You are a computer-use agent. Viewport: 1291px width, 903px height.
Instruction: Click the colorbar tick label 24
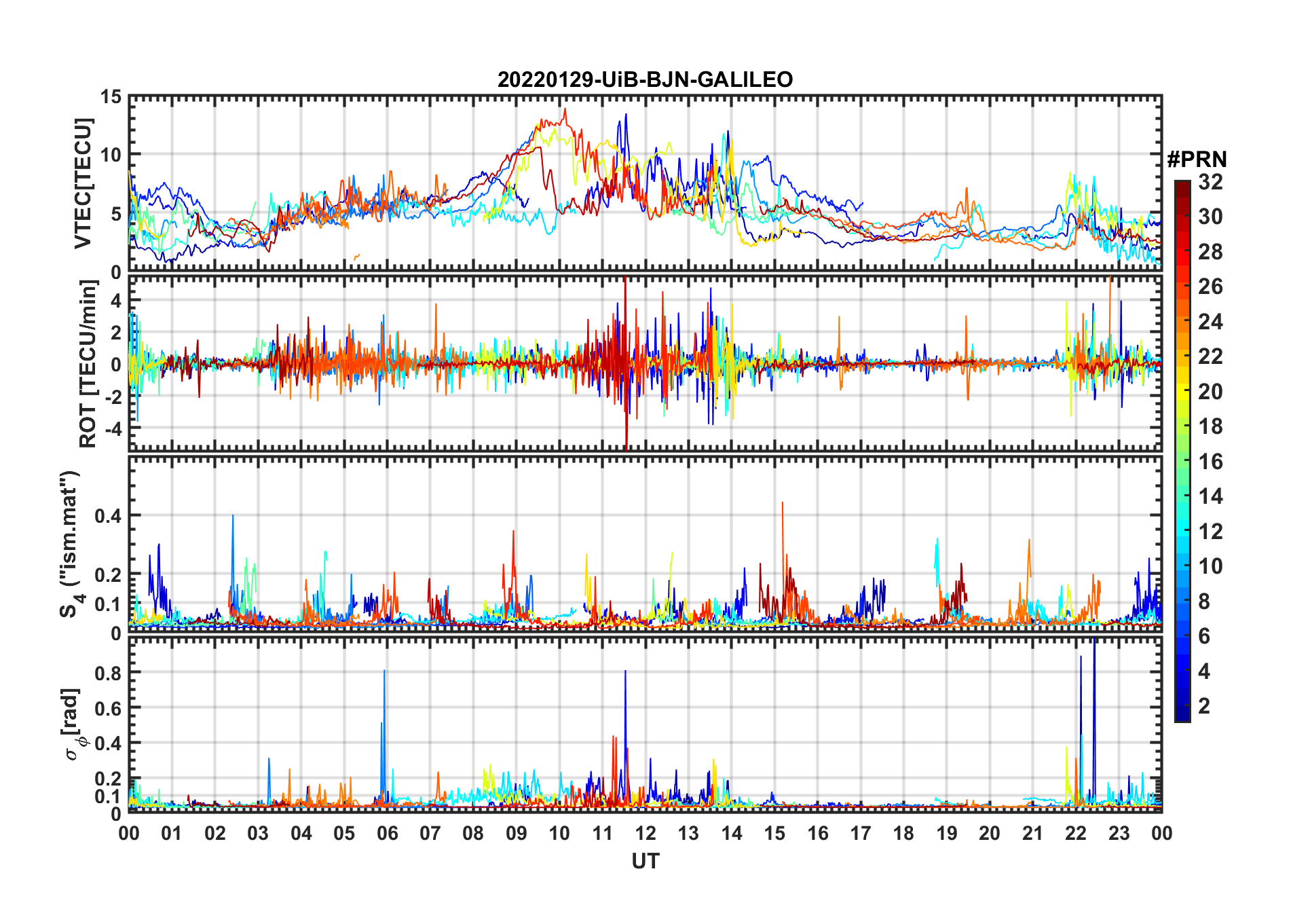click(x=1210, y=322)
